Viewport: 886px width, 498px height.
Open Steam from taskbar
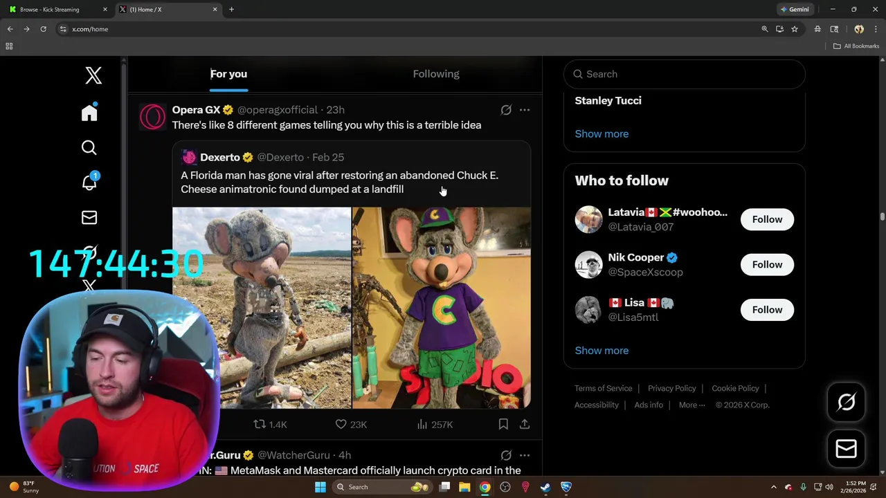[x=545, y=487]
